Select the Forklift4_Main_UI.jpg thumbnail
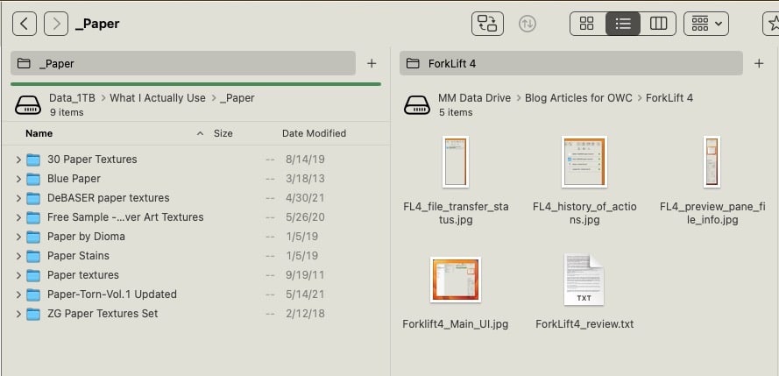779x376 pixels. click(454, 282)
